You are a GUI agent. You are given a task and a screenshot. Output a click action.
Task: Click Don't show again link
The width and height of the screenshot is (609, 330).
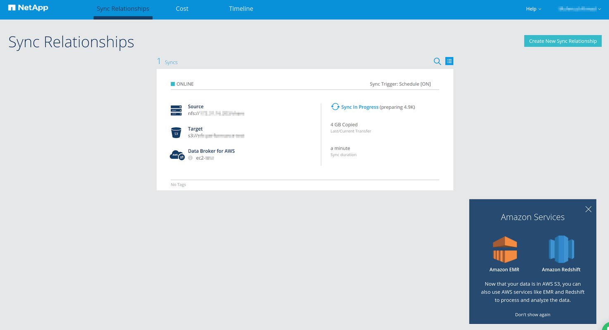(533, 315)
